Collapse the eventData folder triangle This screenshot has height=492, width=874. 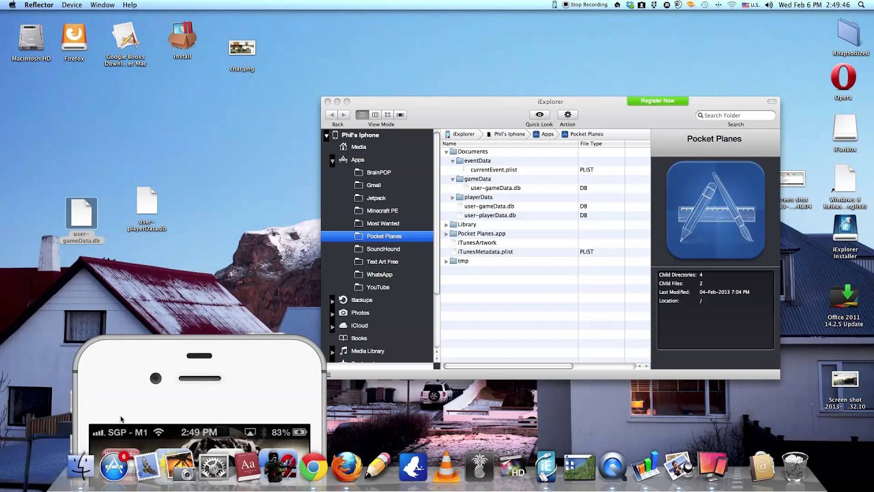click(x=452, y=161)
